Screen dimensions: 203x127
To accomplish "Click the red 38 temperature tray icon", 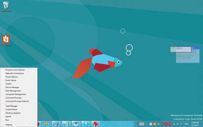I will (x=170, y=124).
